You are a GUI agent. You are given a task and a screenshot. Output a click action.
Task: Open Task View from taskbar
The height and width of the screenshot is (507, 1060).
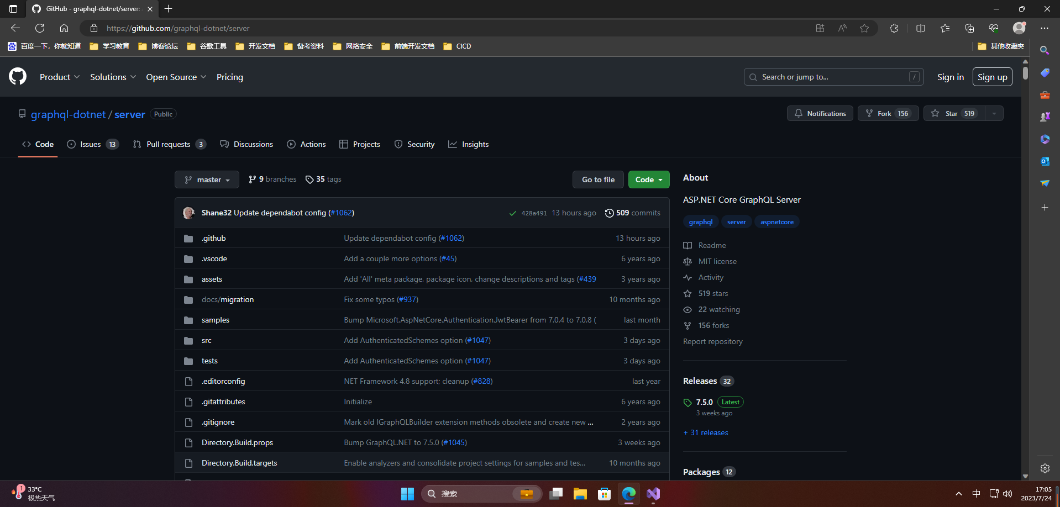coord(556,494)
